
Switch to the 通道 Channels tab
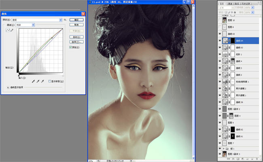pos(230,4)
